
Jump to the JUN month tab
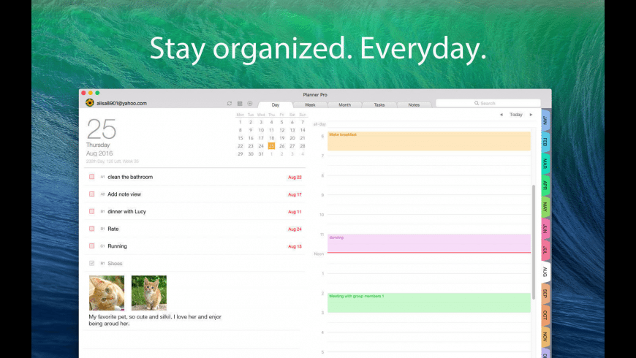coord(545,228)
